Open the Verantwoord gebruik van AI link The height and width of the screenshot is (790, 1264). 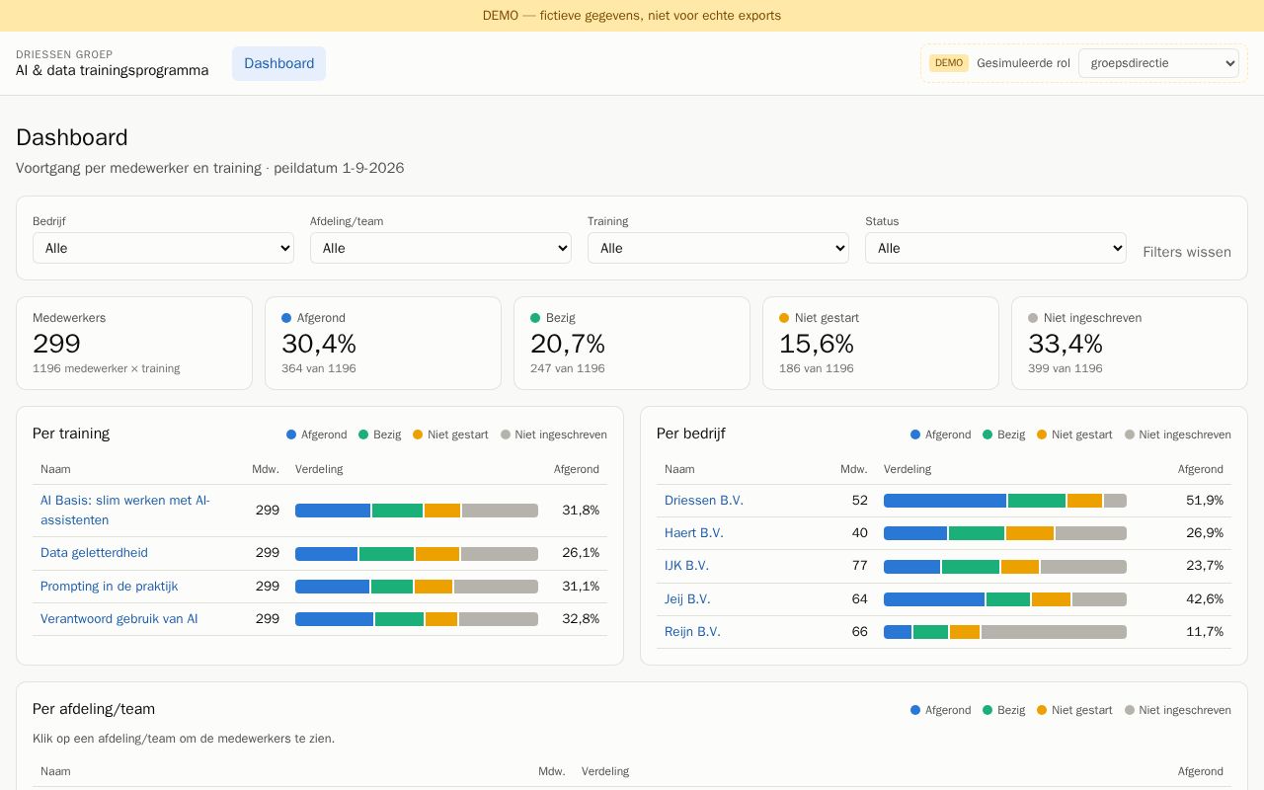[x=118, y=619]
